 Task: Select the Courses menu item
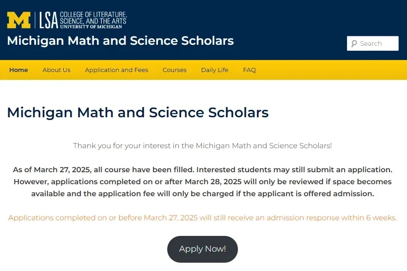(175, 70)
